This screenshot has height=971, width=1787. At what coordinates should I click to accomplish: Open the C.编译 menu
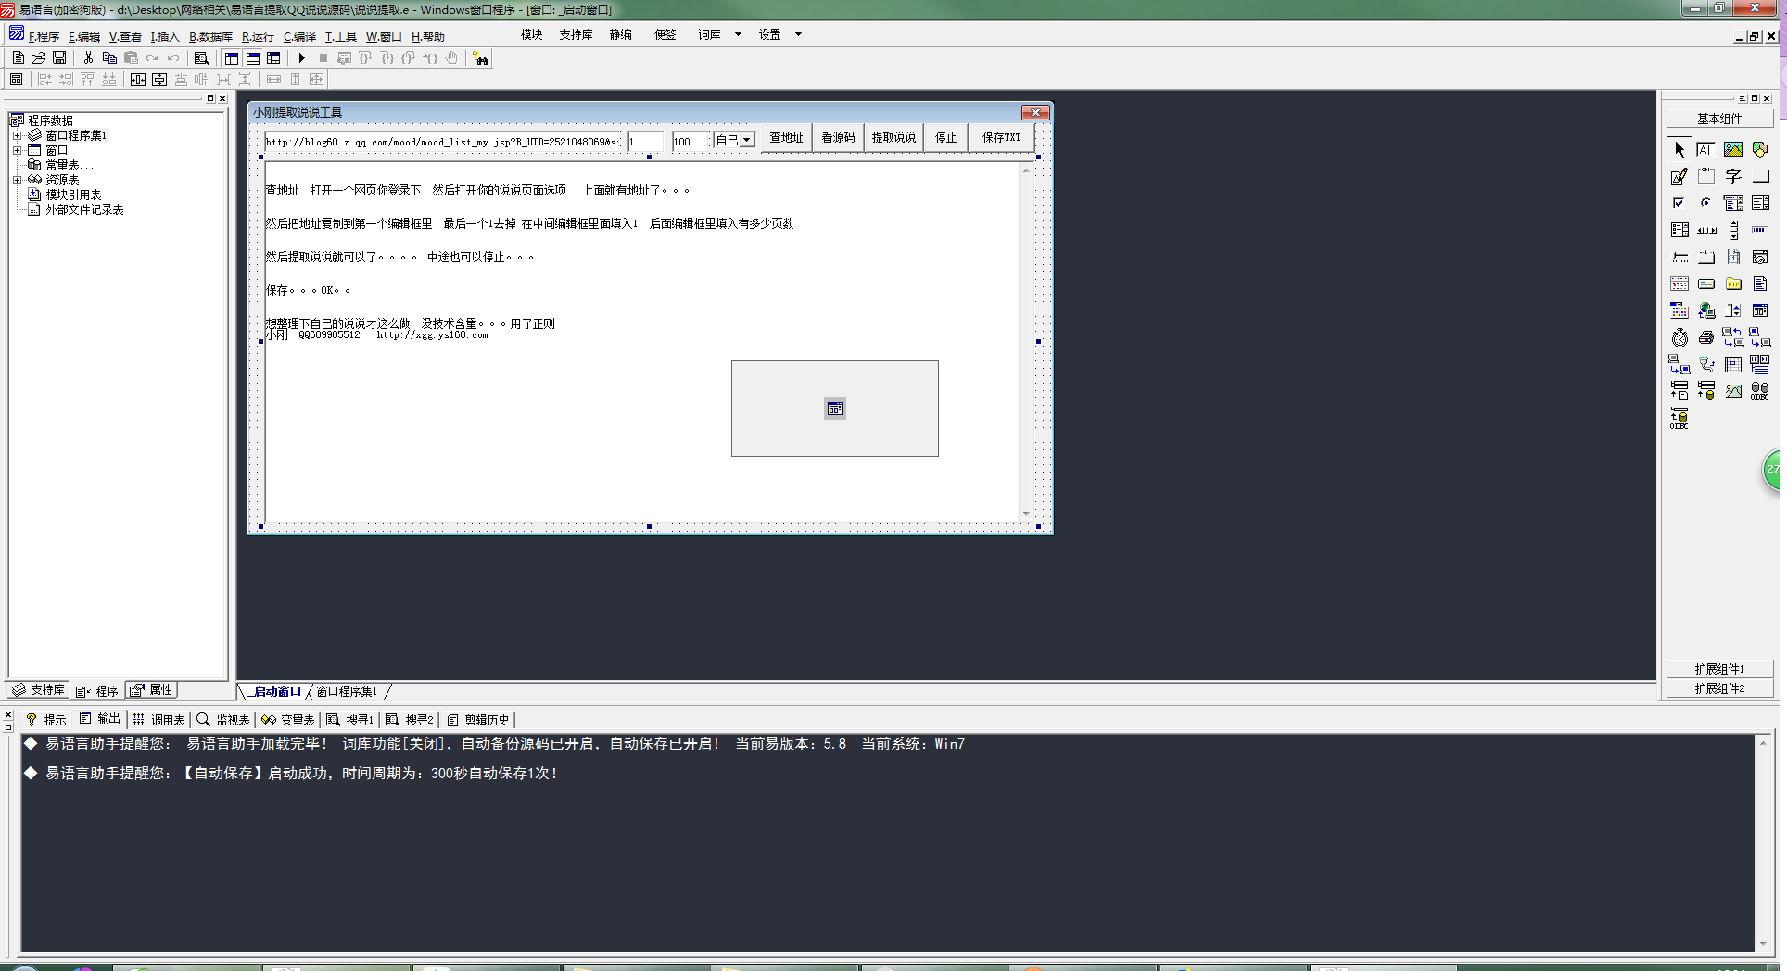[299, 37]
